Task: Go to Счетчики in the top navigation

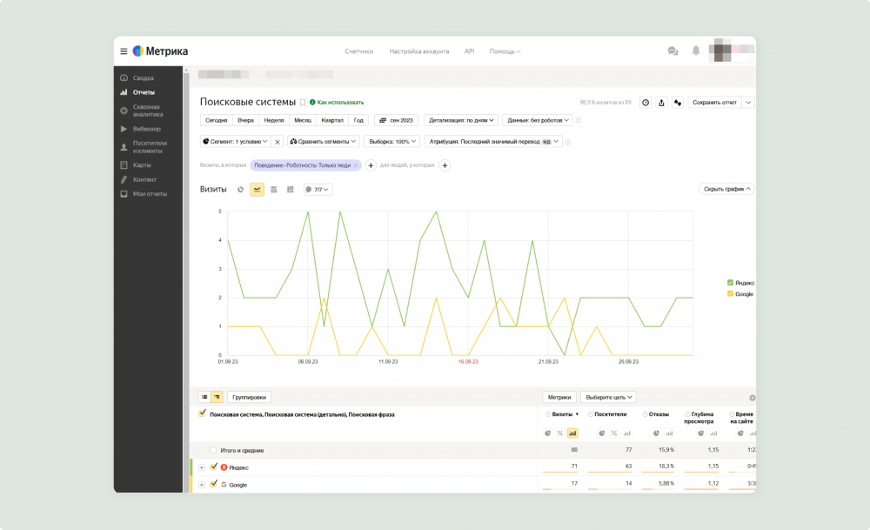Action: point(358,51)
